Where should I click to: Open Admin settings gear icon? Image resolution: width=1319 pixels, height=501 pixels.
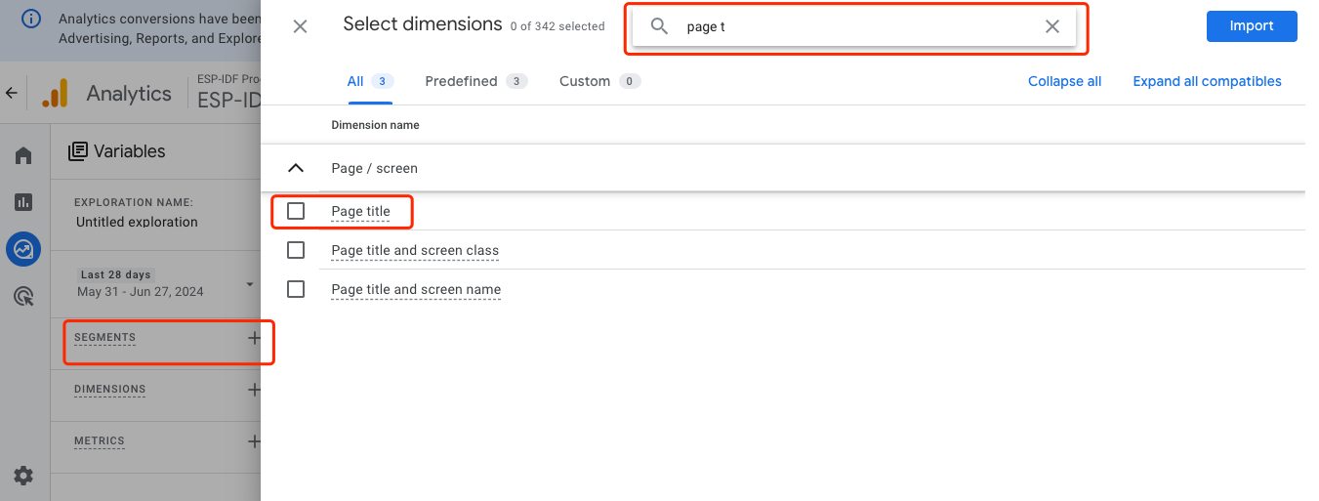[x=23, y=476]
